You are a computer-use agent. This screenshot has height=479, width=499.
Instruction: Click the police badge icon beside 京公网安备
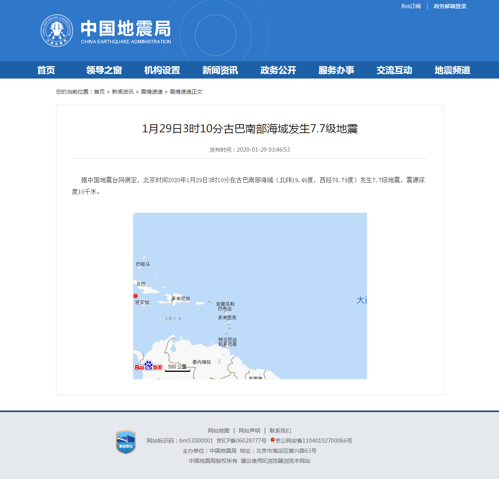click(273, 440)
